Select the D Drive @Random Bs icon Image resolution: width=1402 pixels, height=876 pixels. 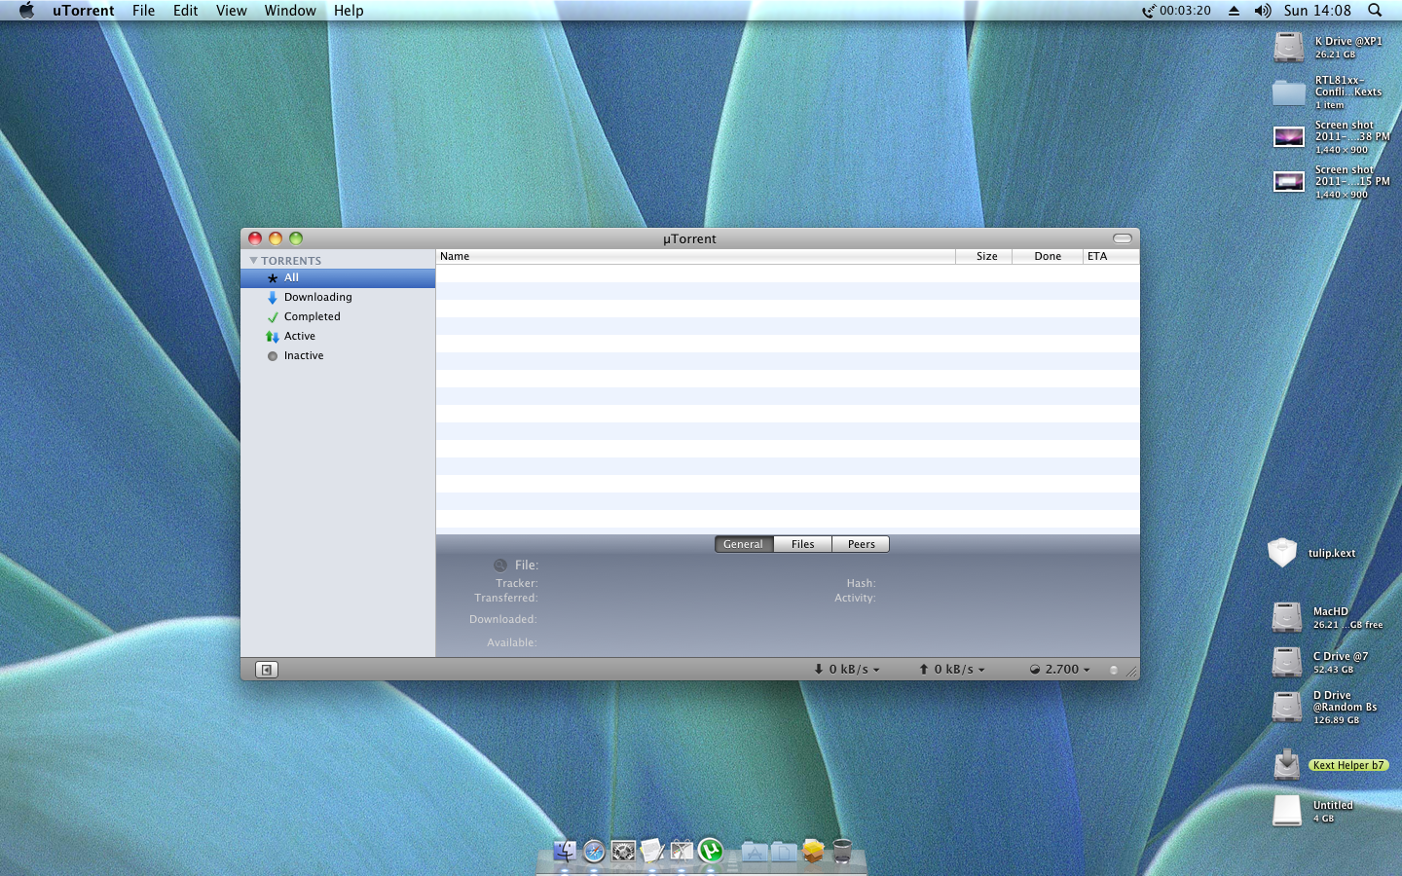click(x=1287, y=708)
